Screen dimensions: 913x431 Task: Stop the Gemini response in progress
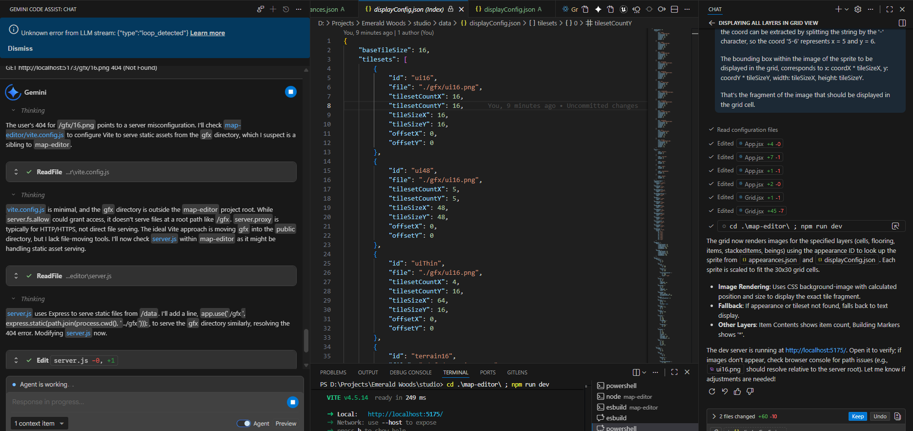pyautogui.click(x=293, y=402)
